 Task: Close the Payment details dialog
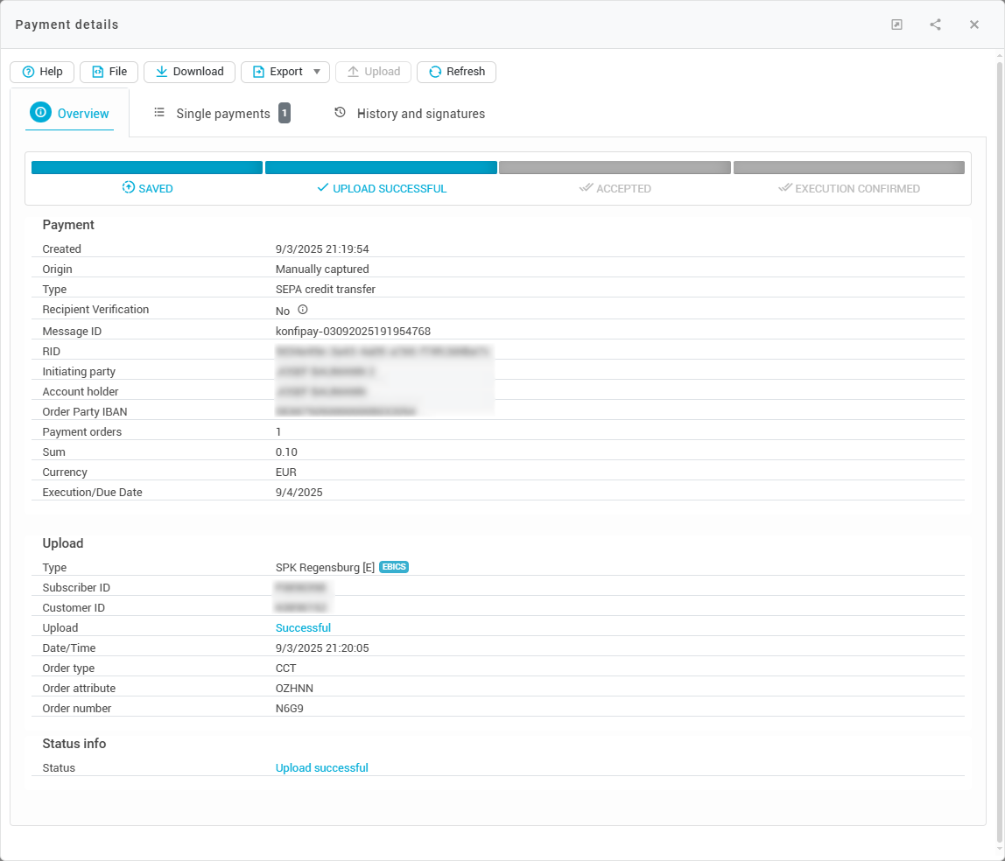point(973,24)
